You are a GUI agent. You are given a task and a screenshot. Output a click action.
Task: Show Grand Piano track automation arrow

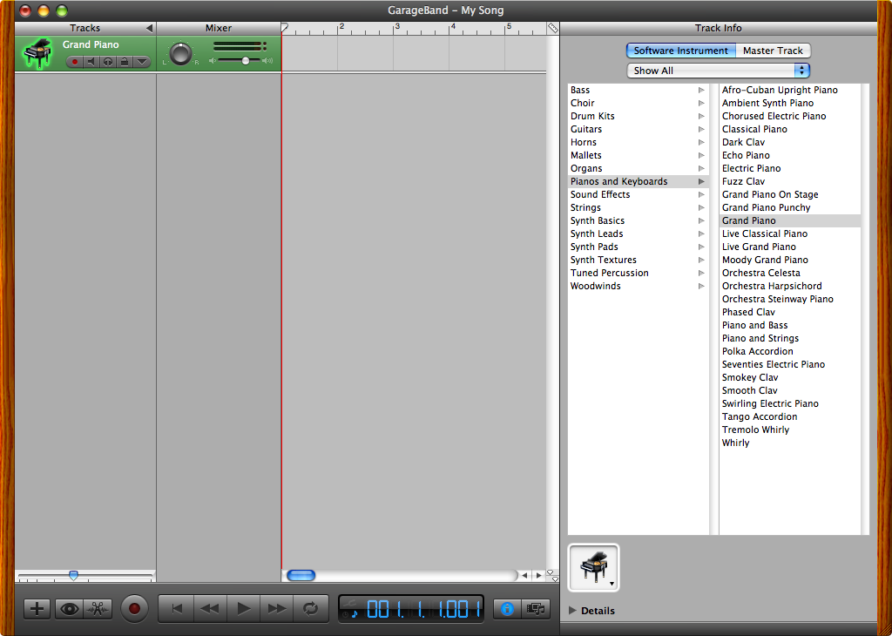coord(141,62)
